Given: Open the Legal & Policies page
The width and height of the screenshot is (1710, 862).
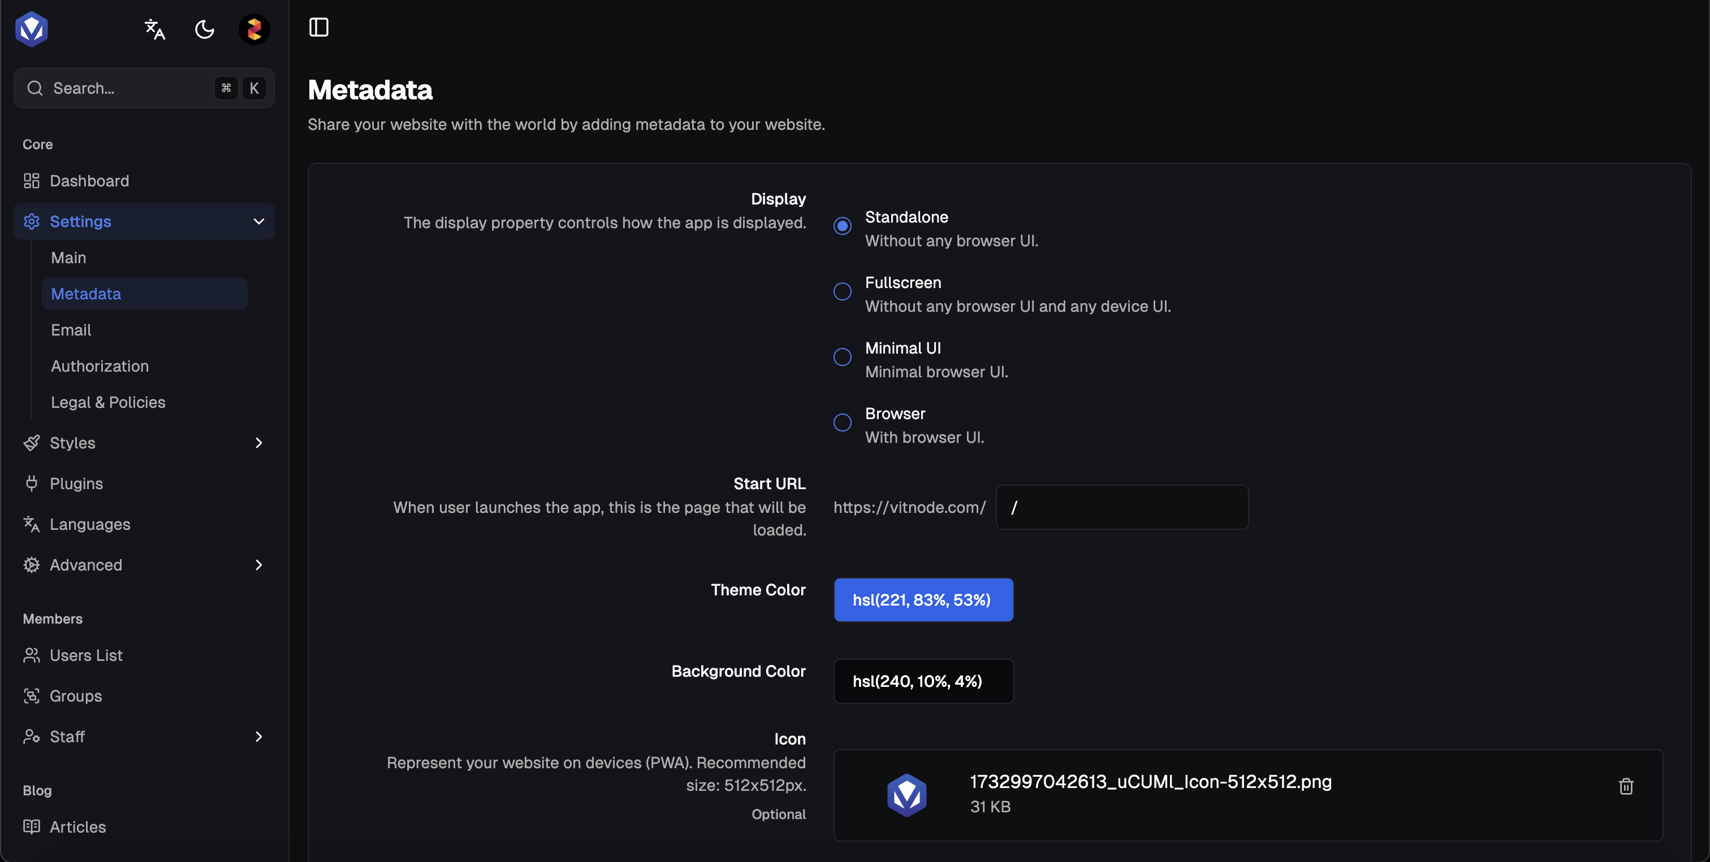Looking at the screenshot, I should coord(144,403).
